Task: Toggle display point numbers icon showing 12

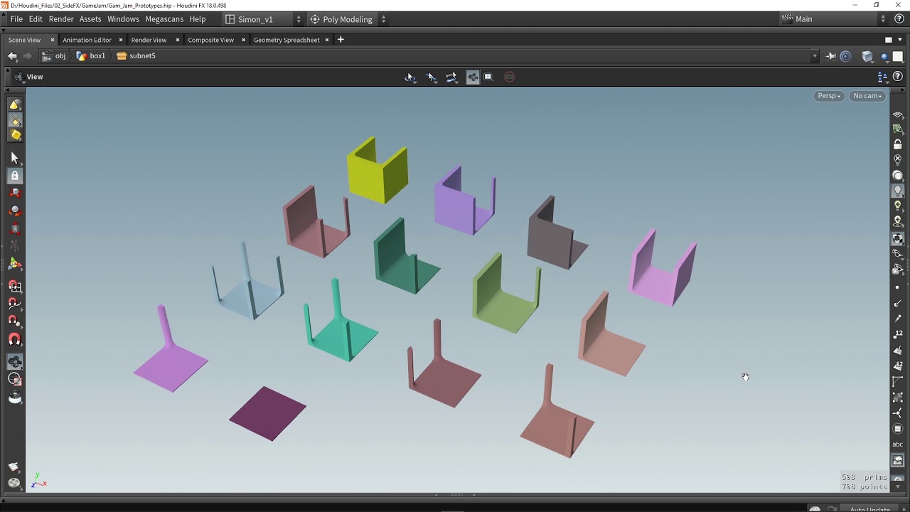Action: pyautogui.click(x=898, y=334)
